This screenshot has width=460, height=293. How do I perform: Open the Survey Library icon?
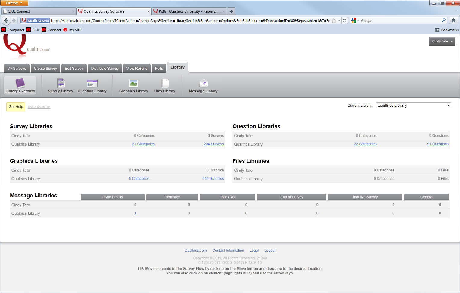61,83
